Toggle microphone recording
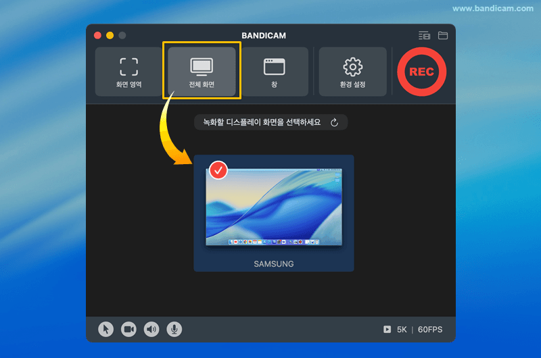Image resolution: width=541 pixels, height=358 pixels. pos(174,330)
